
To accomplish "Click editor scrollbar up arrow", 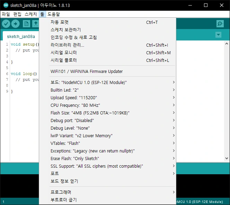I will tap(227, 44).
